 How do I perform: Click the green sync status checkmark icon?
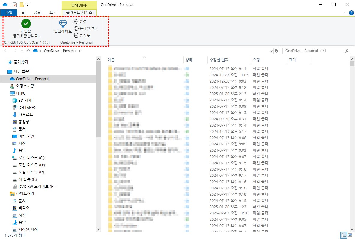tap(26, 24)
